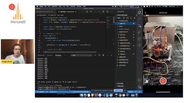The width and height of the screenshot is (184, 103).
Task: Click the blame note 'You, a few seconds ago'
Action: (80, 92)
